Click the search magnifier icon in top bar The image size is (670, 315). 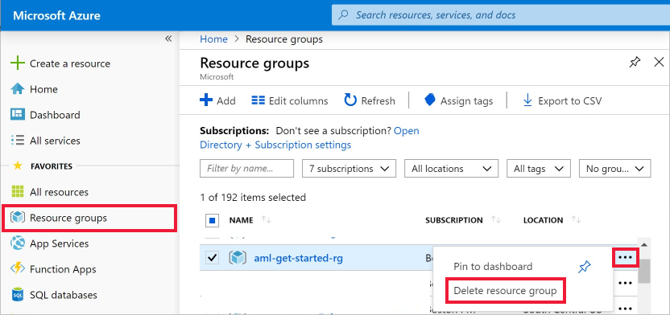point(343,15)
